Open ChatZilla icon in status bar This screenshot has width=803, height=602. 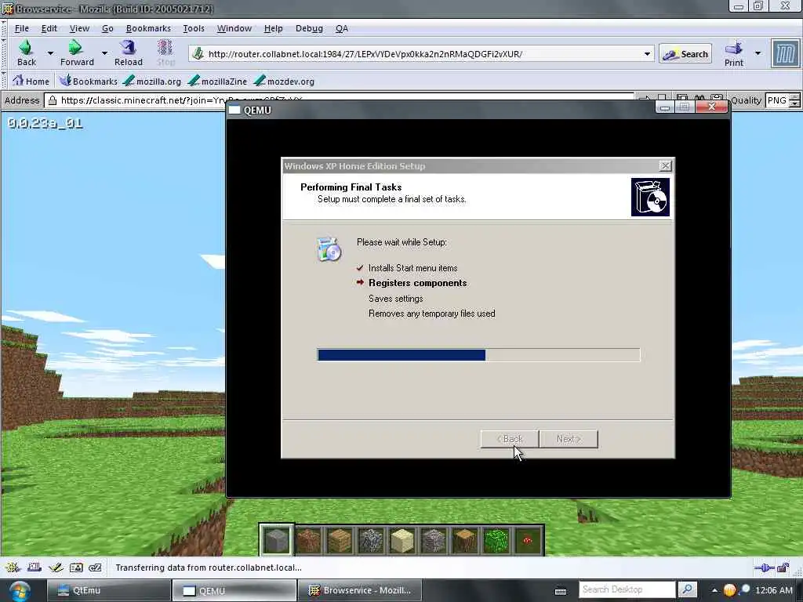(x=95, y=568)
